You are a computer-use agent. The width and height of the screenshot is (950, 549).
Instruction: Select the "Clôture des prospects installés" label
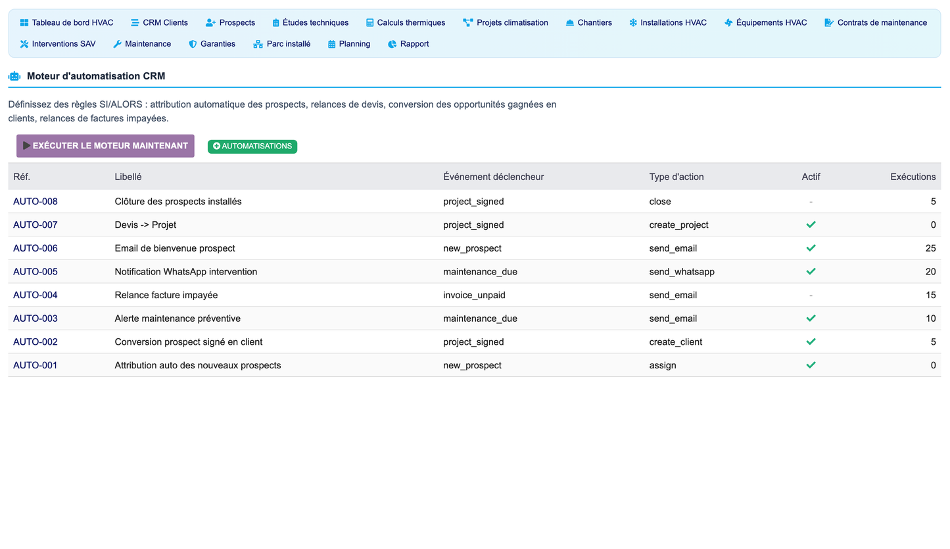pyautogui.click(x=178, y=202)
